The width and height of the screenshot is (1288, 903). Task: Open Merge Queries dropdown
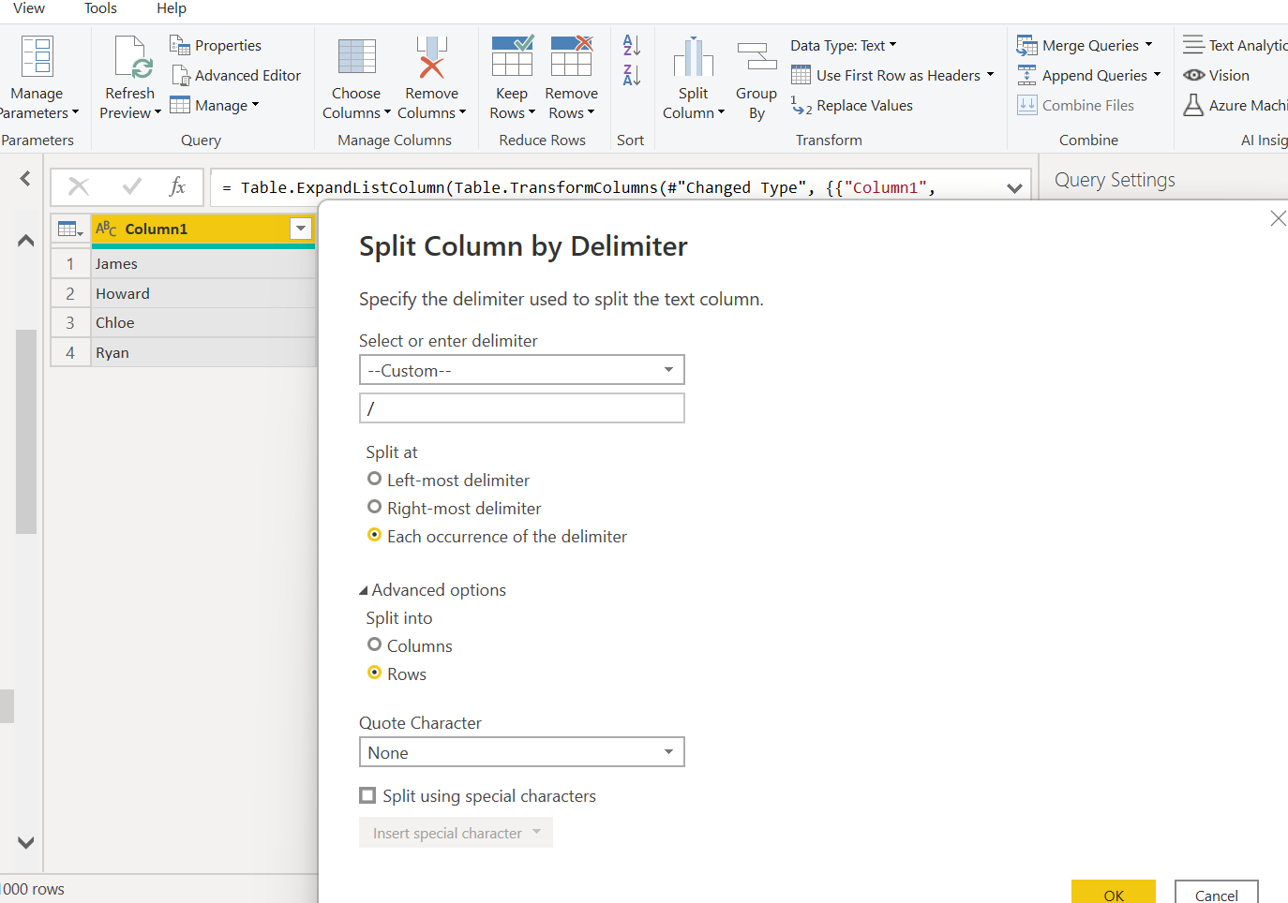1085,45
